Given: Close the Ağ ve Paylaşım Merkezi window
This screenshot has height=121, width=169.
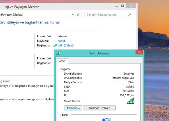Looking at the screenshot, I should [x=131, y=6].
